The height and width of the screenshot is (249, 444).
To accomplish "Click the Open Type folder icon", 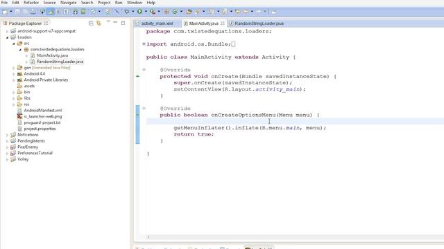I will [189, 12].
